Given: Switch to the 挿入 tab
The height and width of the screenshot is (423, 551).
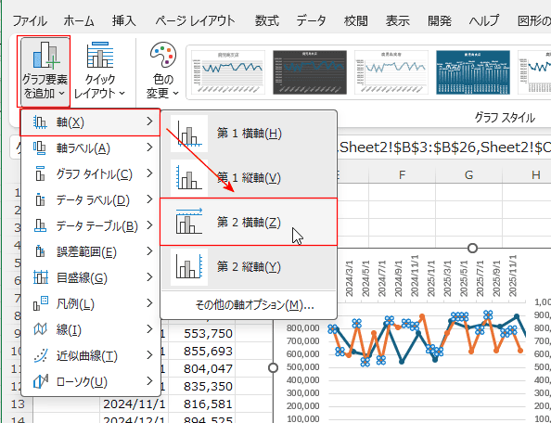Looking at the screenshot, I should [123, 21].
